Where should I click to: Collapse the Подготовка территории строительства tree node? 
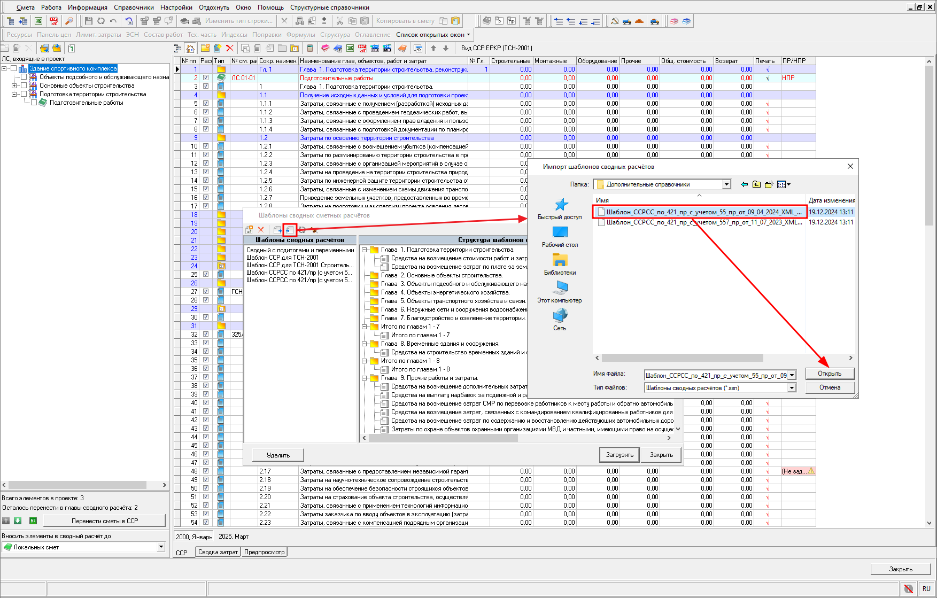coord(14,94)
